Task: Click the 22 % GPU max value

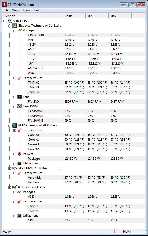Action: point(114,220)
